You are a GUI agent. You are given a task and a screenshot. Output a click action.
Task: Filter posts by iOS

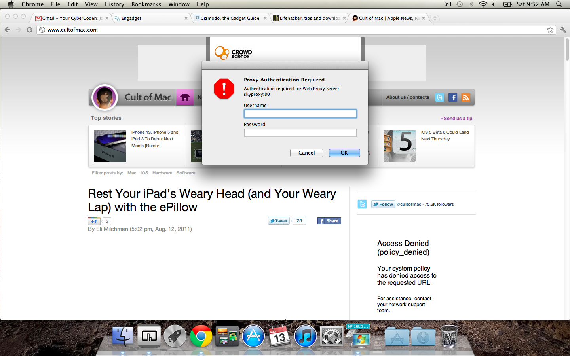tap(144, 173)
